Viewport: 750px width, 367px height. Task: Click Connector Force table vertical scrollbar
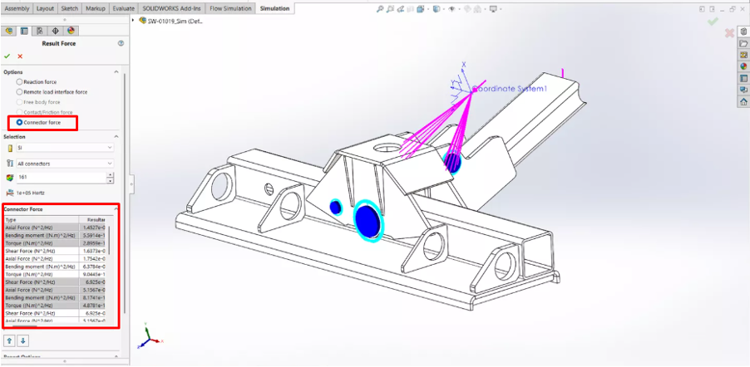[x=110, y=240]
